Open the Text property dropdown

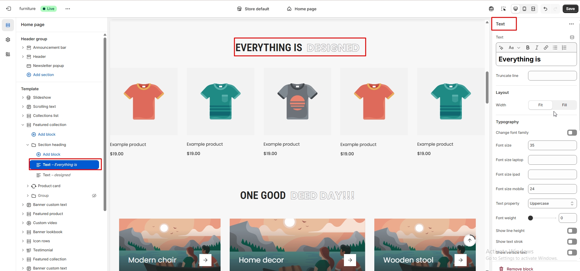point(552,203)
